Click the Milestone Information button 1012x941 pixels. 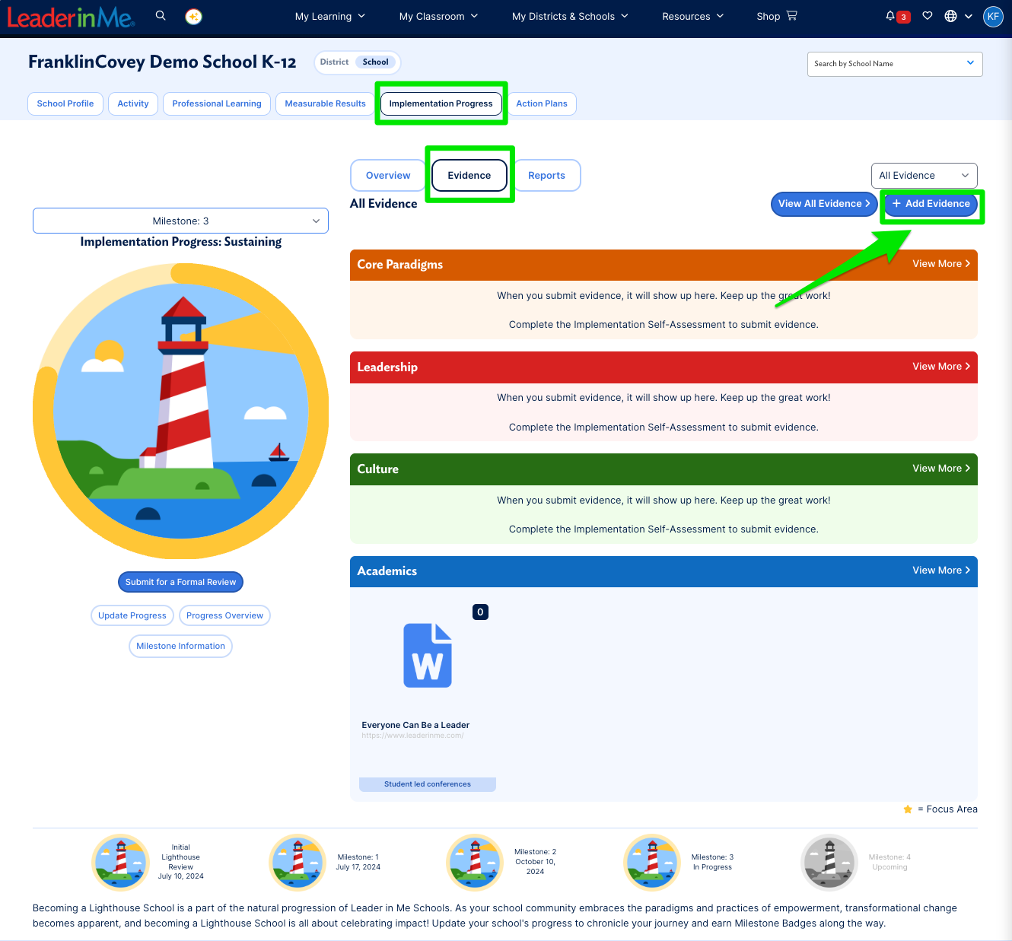[x=180, y=646]
